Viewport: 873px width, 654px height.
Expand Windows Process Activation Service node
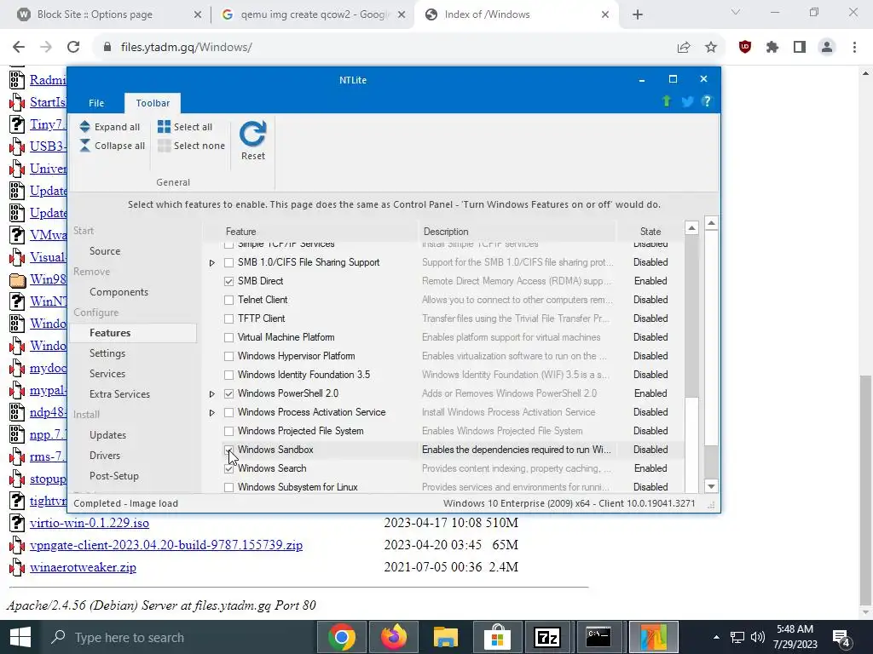212,413
